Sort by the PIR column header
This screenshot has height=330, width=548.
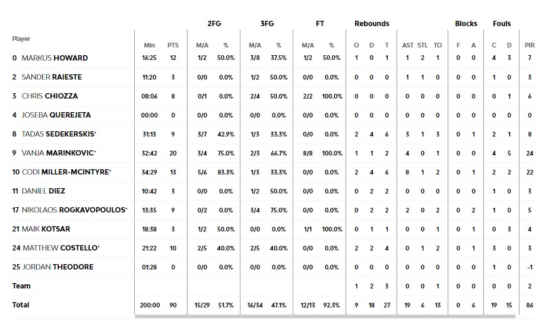[x=530, y=45]
